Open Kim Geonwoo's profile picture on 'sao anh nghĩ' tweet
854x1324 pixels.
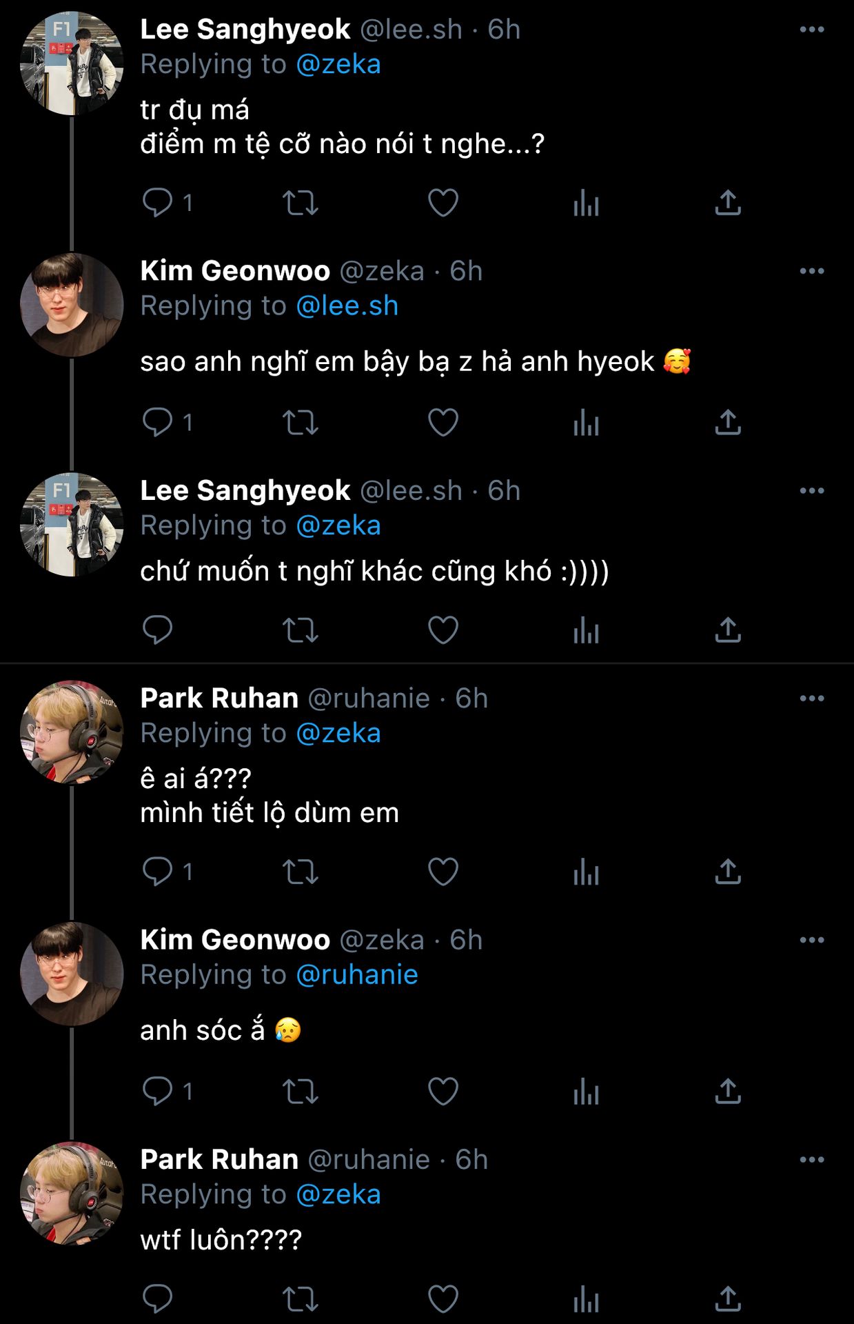72,305
